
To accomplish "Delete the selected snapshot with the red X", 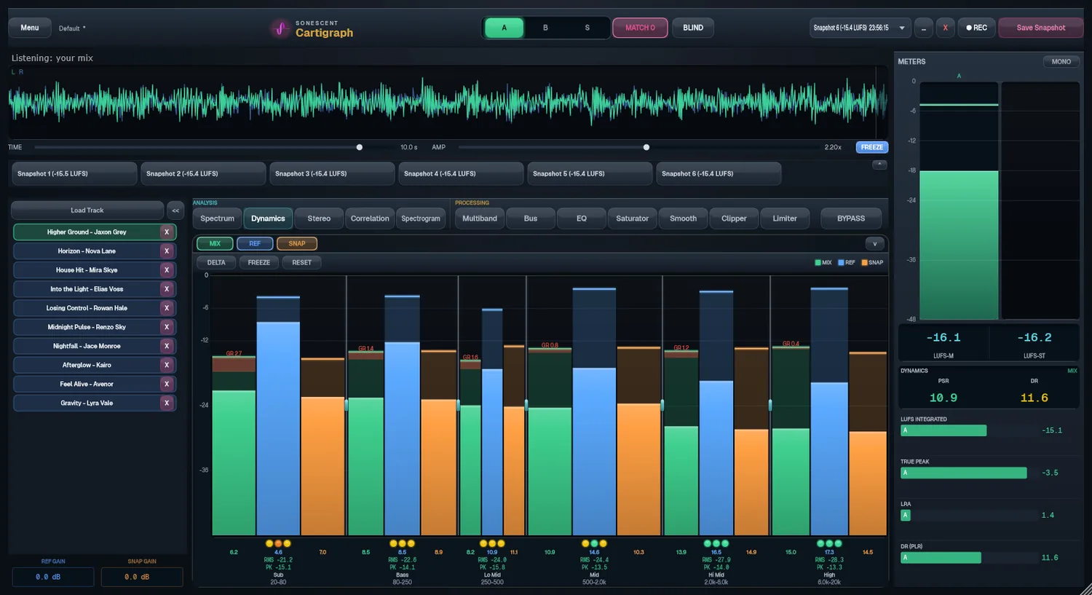I will tap(945, 28).
